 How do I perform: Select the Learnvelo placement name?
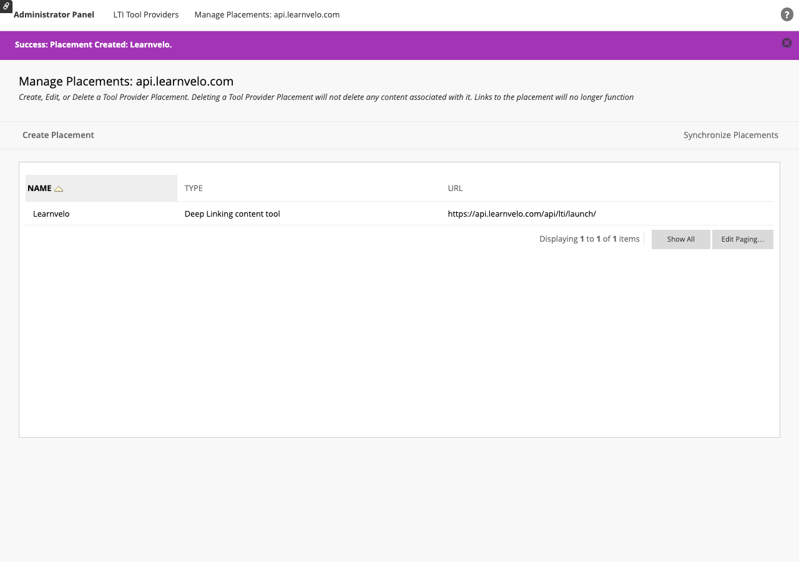pyautogui.click(x=51, y=214)
